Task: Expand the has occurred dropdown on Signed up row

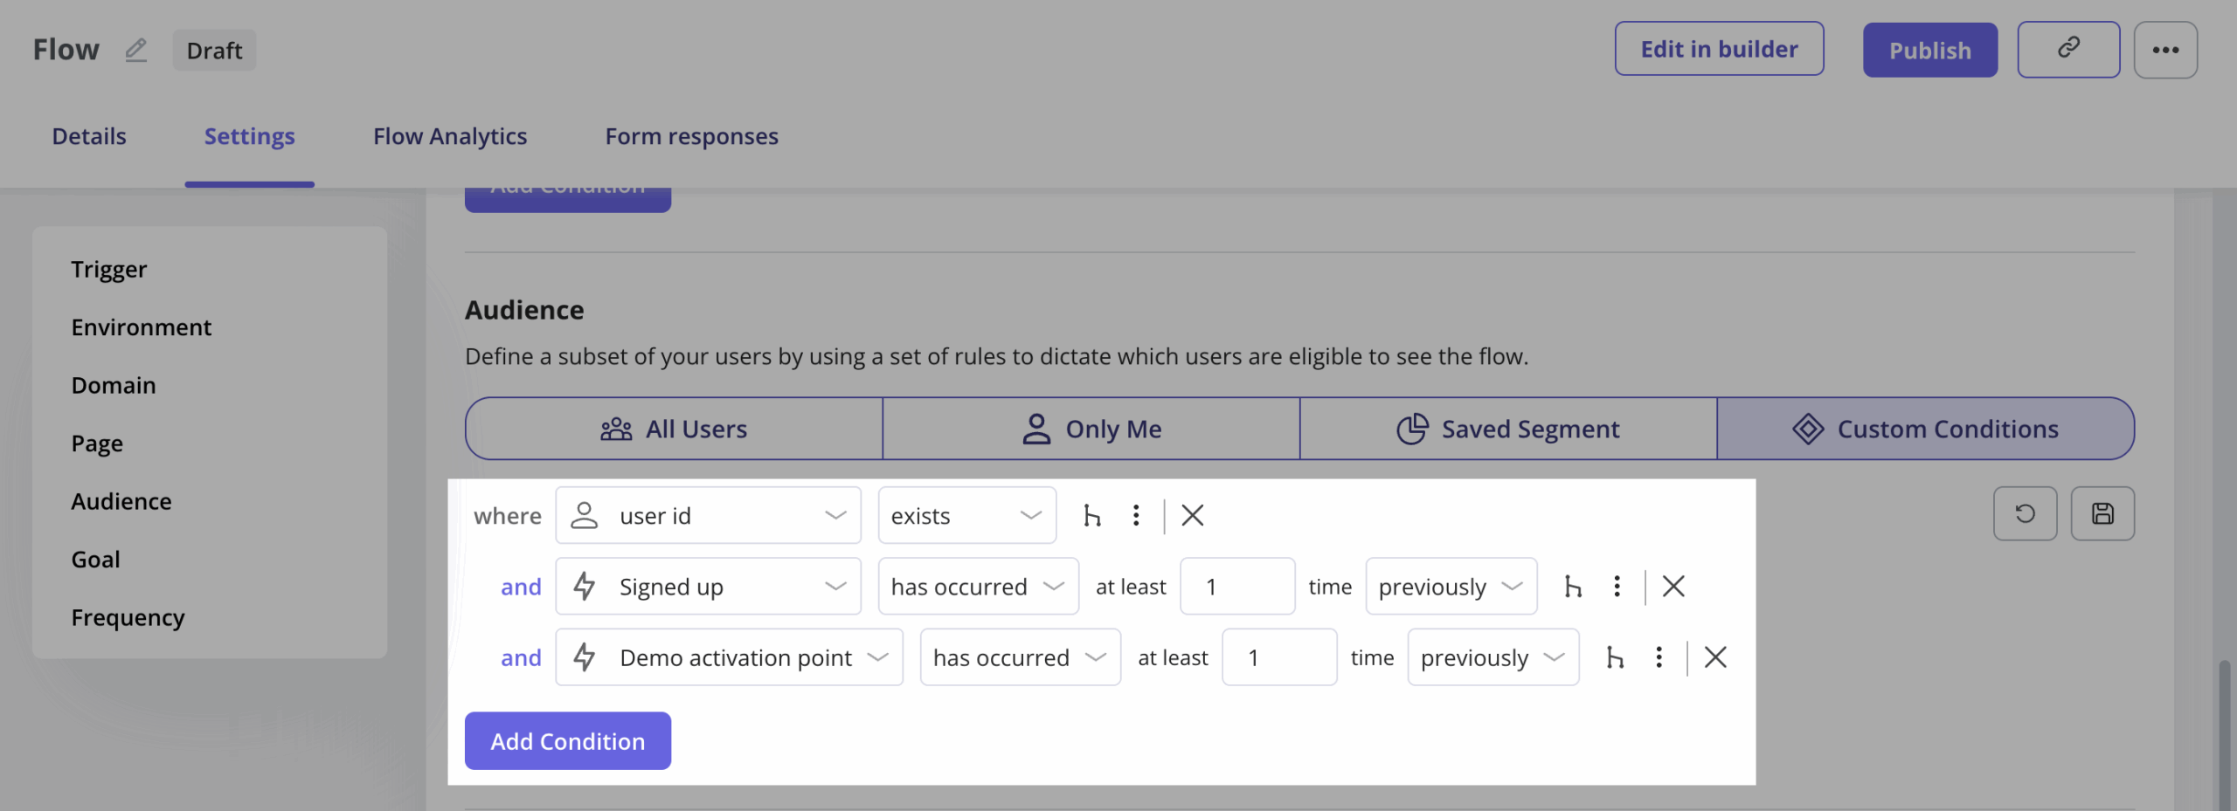Action: (977, 586)
